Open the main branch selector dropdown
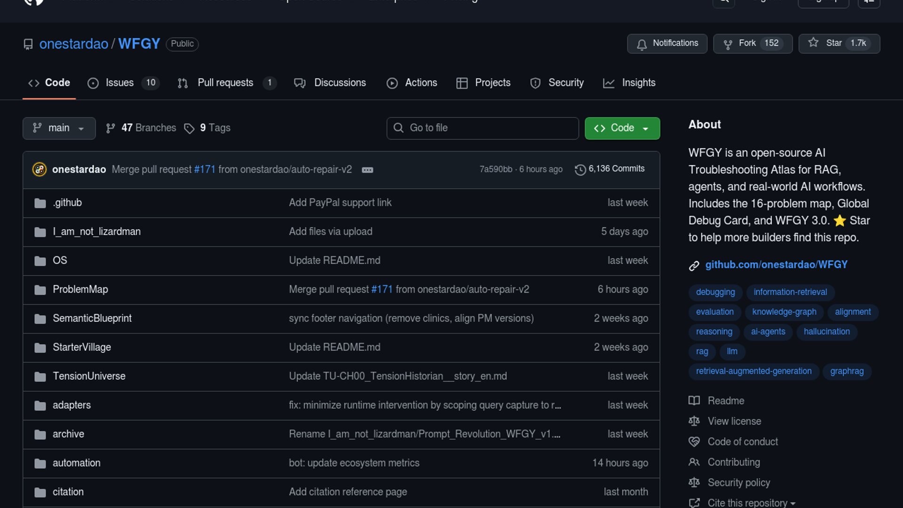 click(x=59, y=128)
